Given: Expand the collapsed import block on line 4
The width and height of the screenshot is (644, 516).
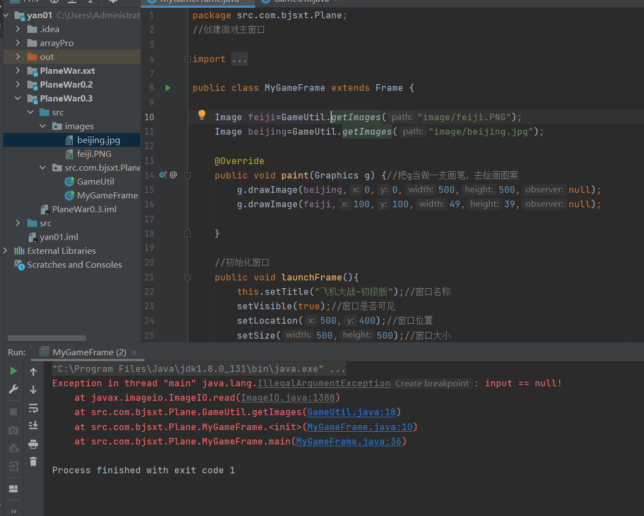Looking at the screenshot, I should tap(187, 59).
